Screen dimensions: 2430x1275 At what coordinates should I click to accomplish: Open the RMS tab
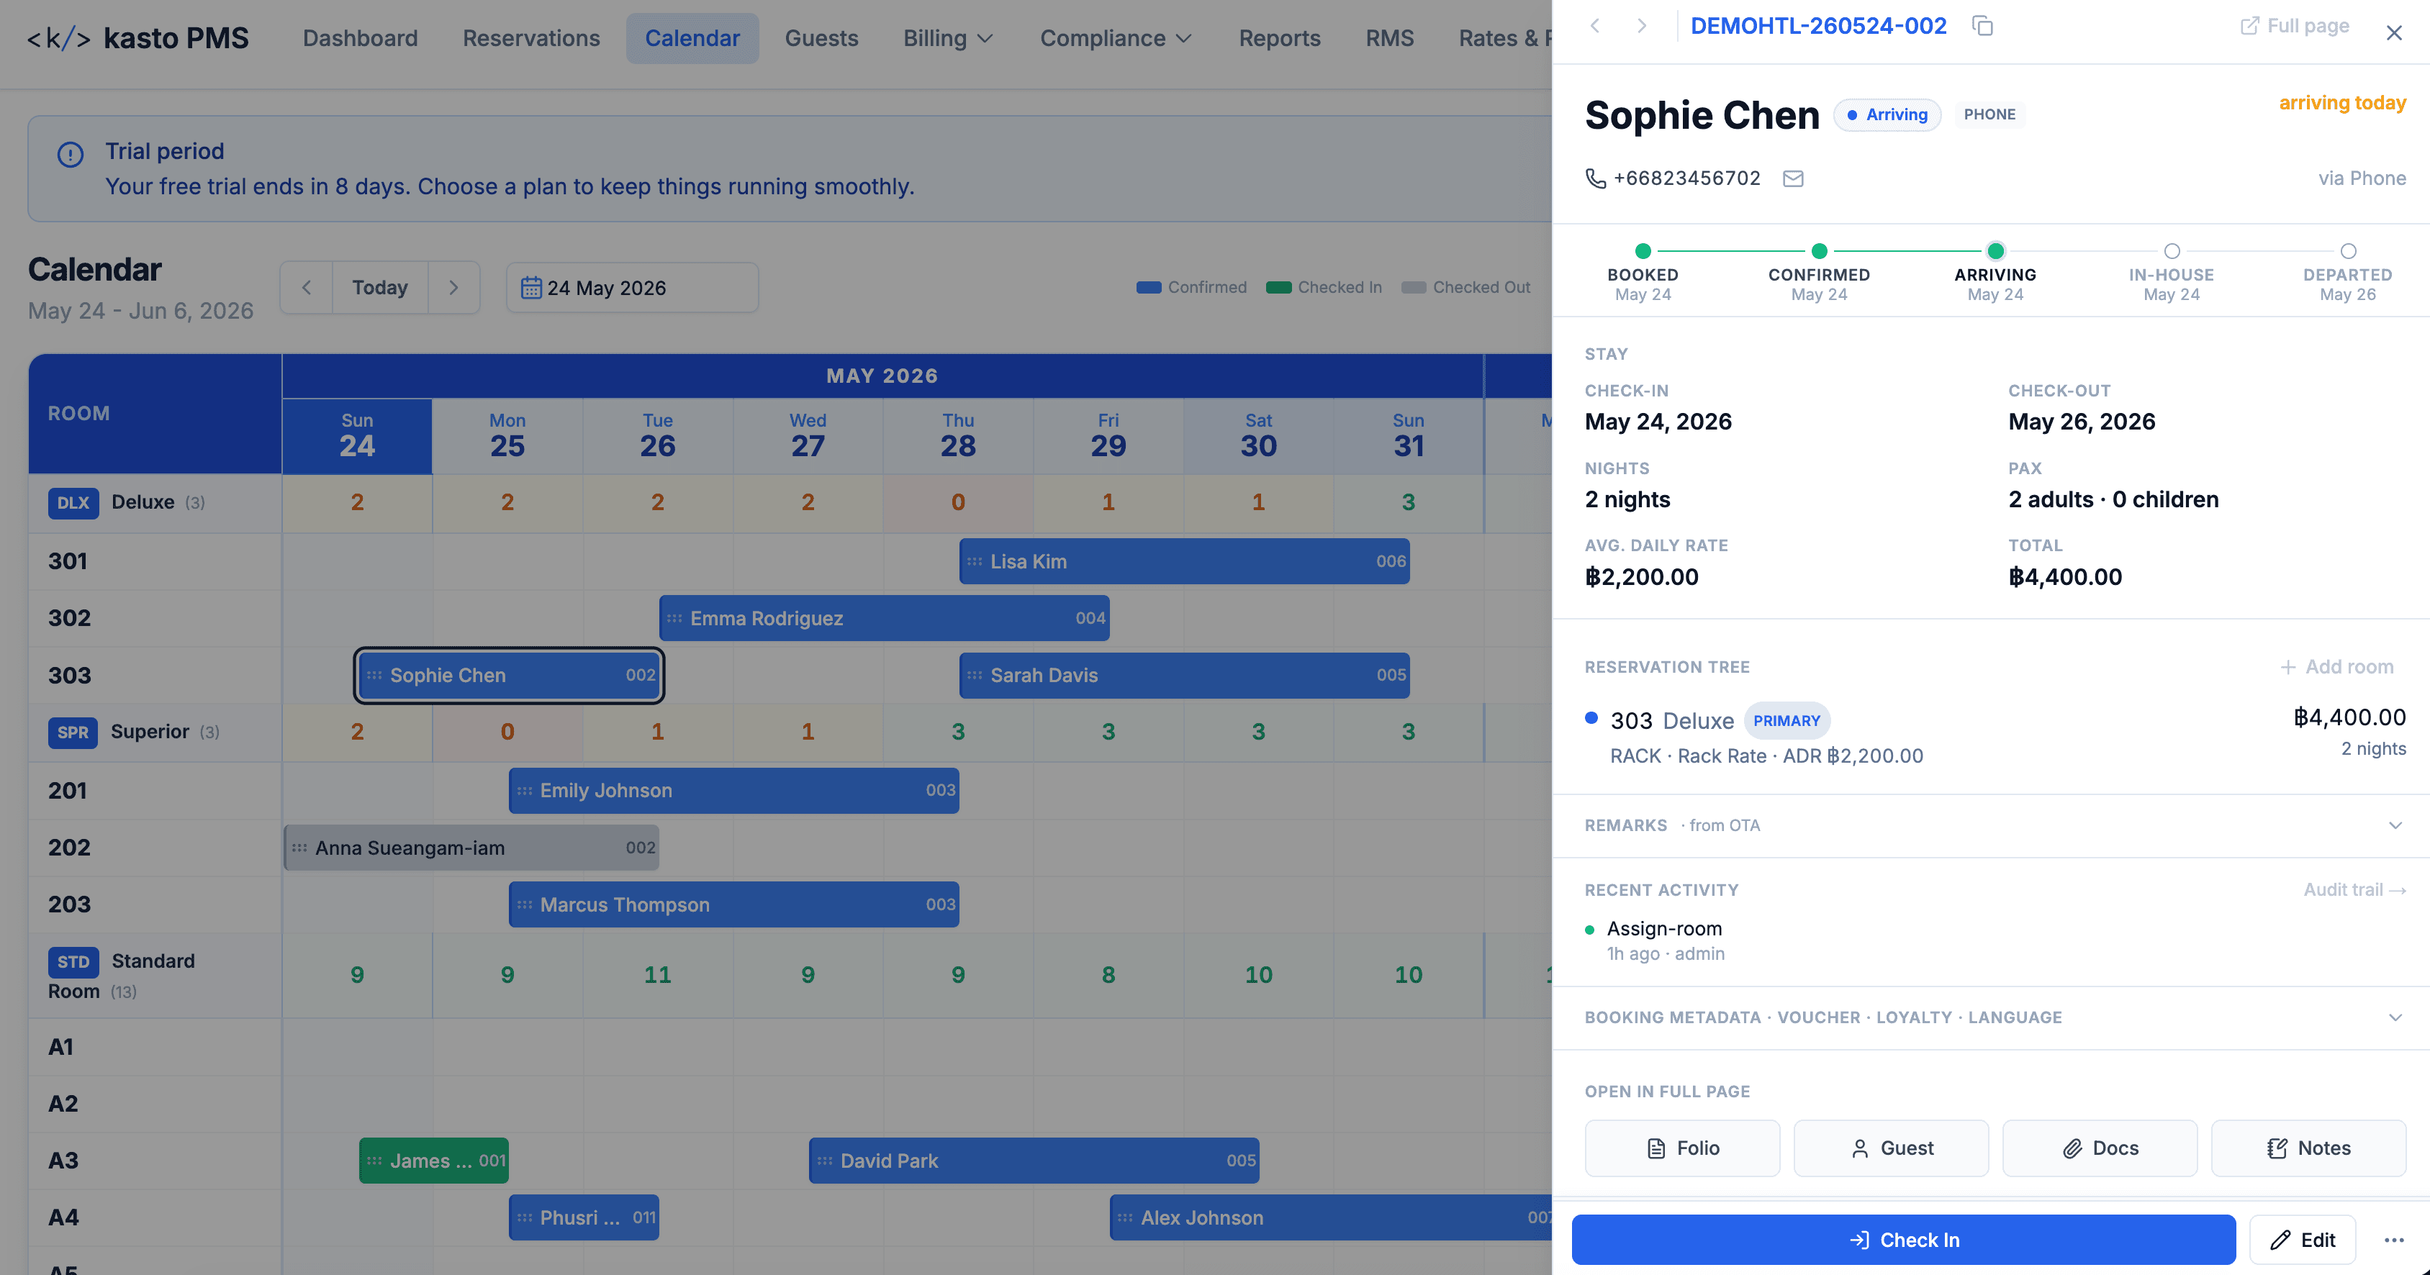coord(1389,37)
